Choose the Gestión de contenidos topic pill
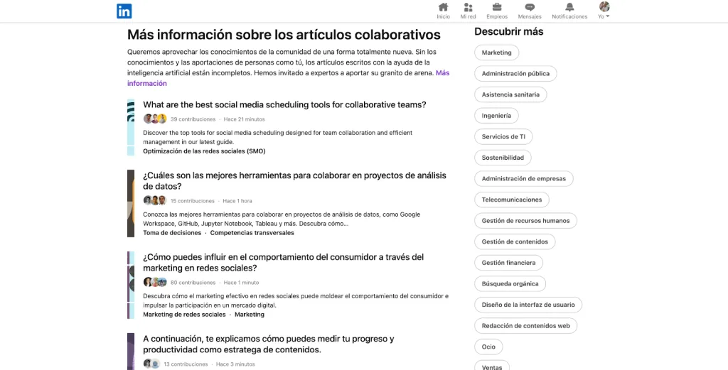 point(515,241)
